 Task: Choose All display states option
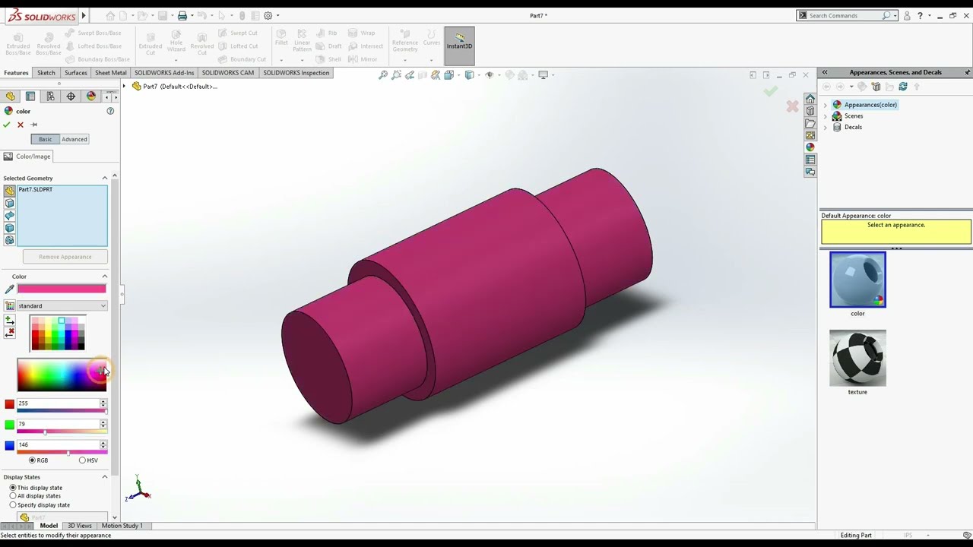pos(13,496)
